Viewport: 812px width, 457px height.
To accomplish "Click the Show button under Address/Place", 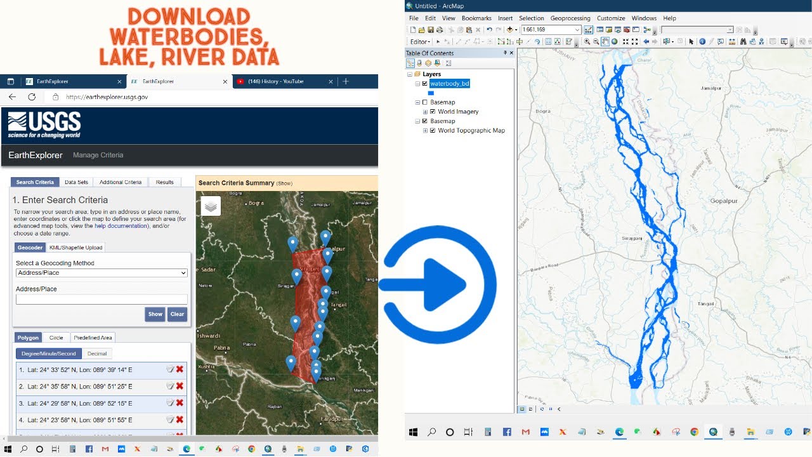I will point(155,314).
